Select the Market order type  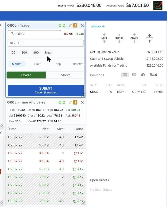17,64
